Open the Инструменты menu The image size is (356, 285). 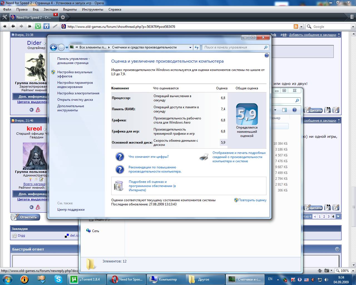pos(92,9)
